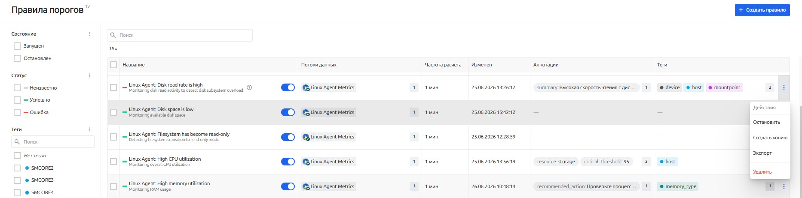Screen dimensions: 802x198
Task: Check the Остановлен state filter
Action: 17,58
